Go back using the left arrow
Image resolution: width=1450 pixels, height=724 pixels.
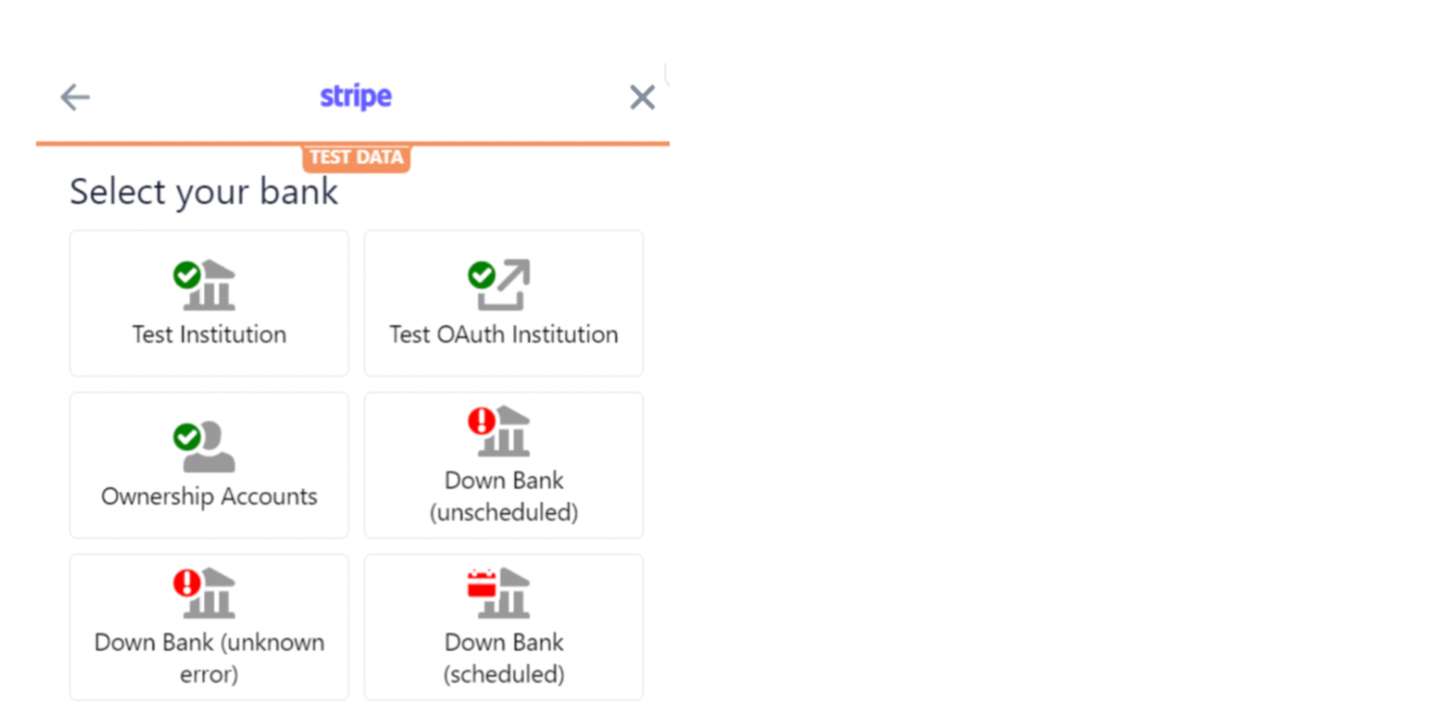click(x=75, y=97)
